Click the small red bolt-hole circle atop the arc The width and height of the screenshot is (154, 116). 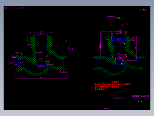(119, 18)
